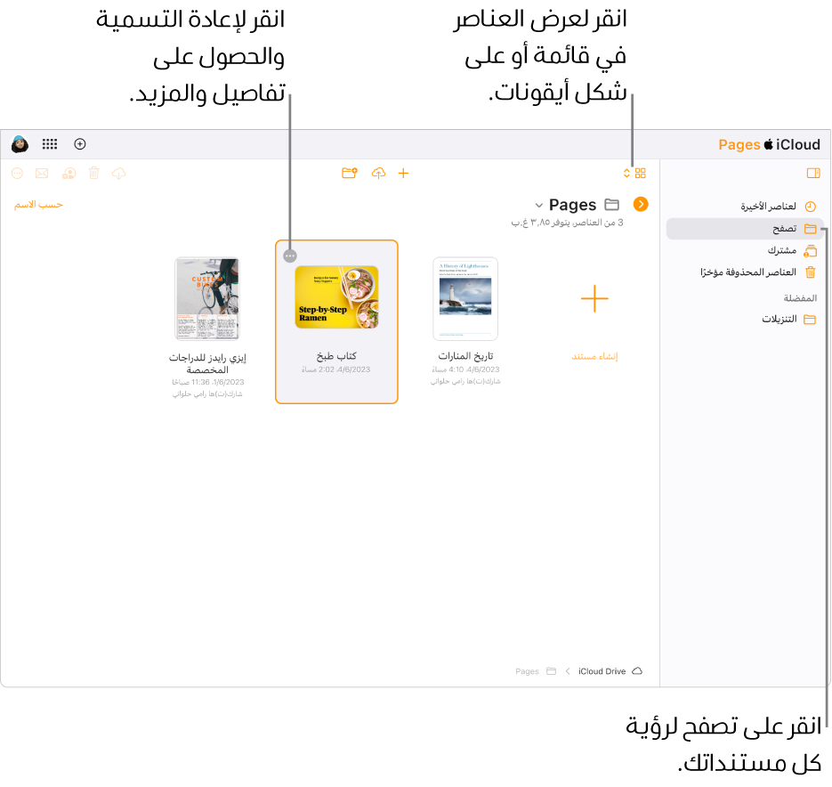This screenshot has height=787, width=832.
Task: Open the تاريخ المنارات document thumbnail
Action: click(465, 298)
